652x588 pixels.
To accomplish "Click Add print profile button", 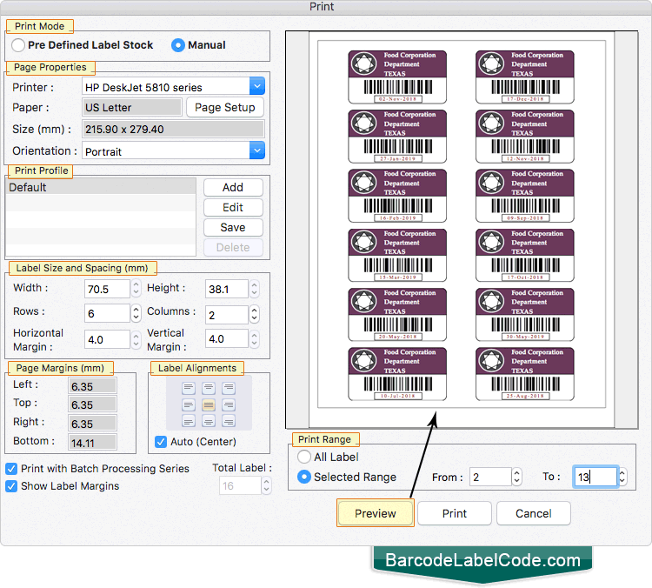I will [x=233, y=187].
